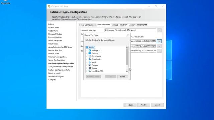Expand the Videos tree node
The height and width of the screenshot is (120, 214).
coord(87,68)
